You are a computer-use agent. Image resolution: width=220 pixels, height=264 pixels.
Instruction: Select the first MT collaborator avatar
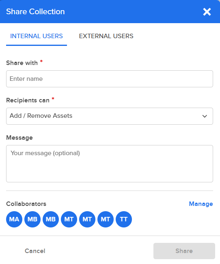pyautogui.click(x=69, y=219)
